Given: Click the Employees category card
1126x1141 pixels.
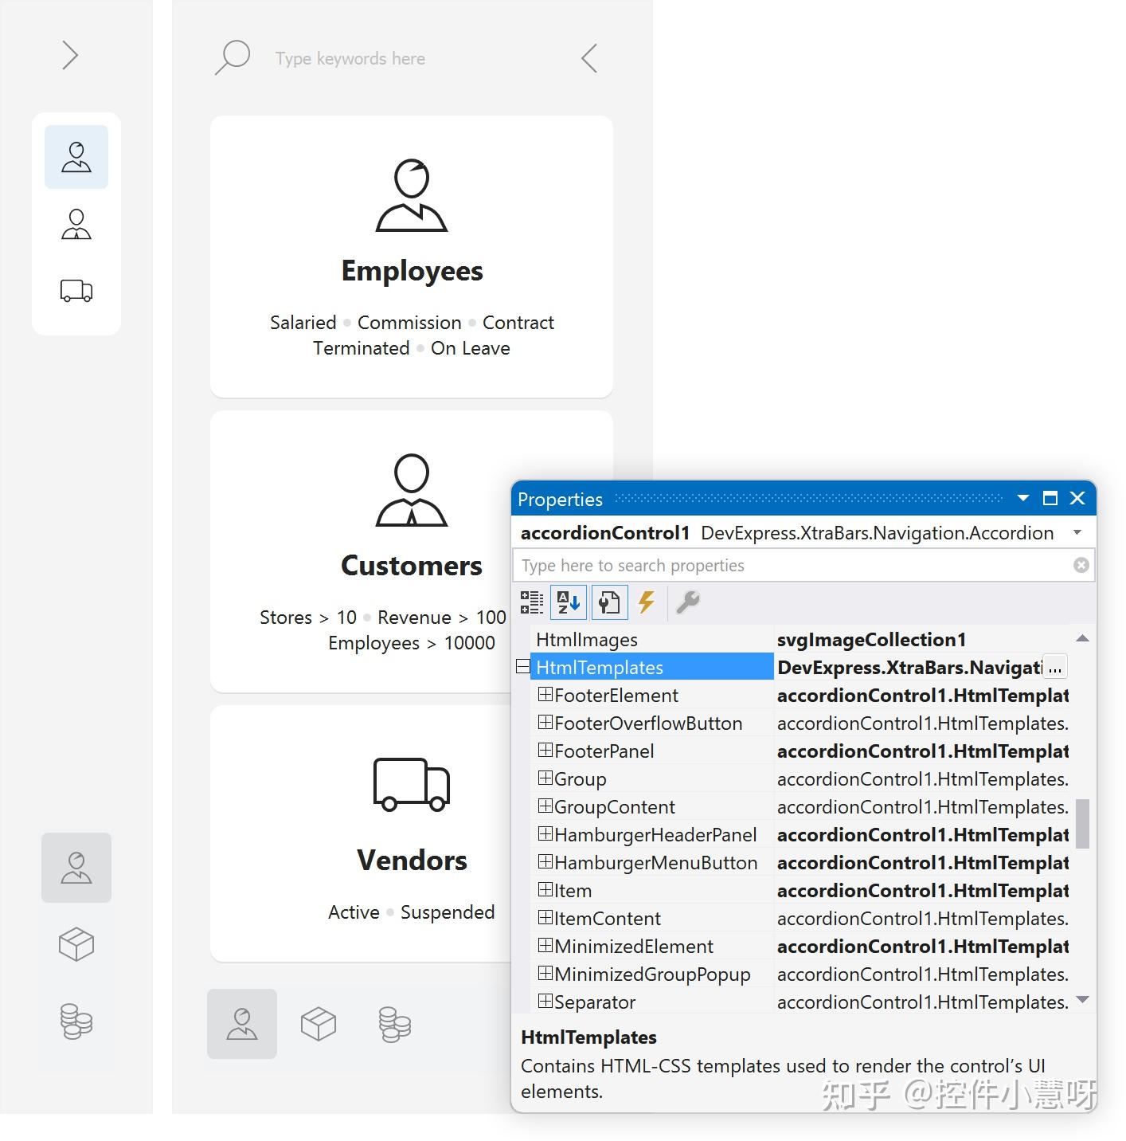Looking at the screenshot, I should pos(411,255).
